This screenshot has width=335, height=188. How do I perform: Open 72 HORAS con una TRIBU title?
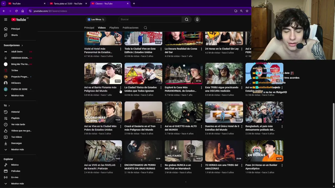coord(222,167)
